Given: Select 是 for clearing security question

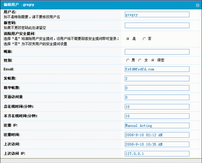Looking at the screenshot, I should 128,39.
